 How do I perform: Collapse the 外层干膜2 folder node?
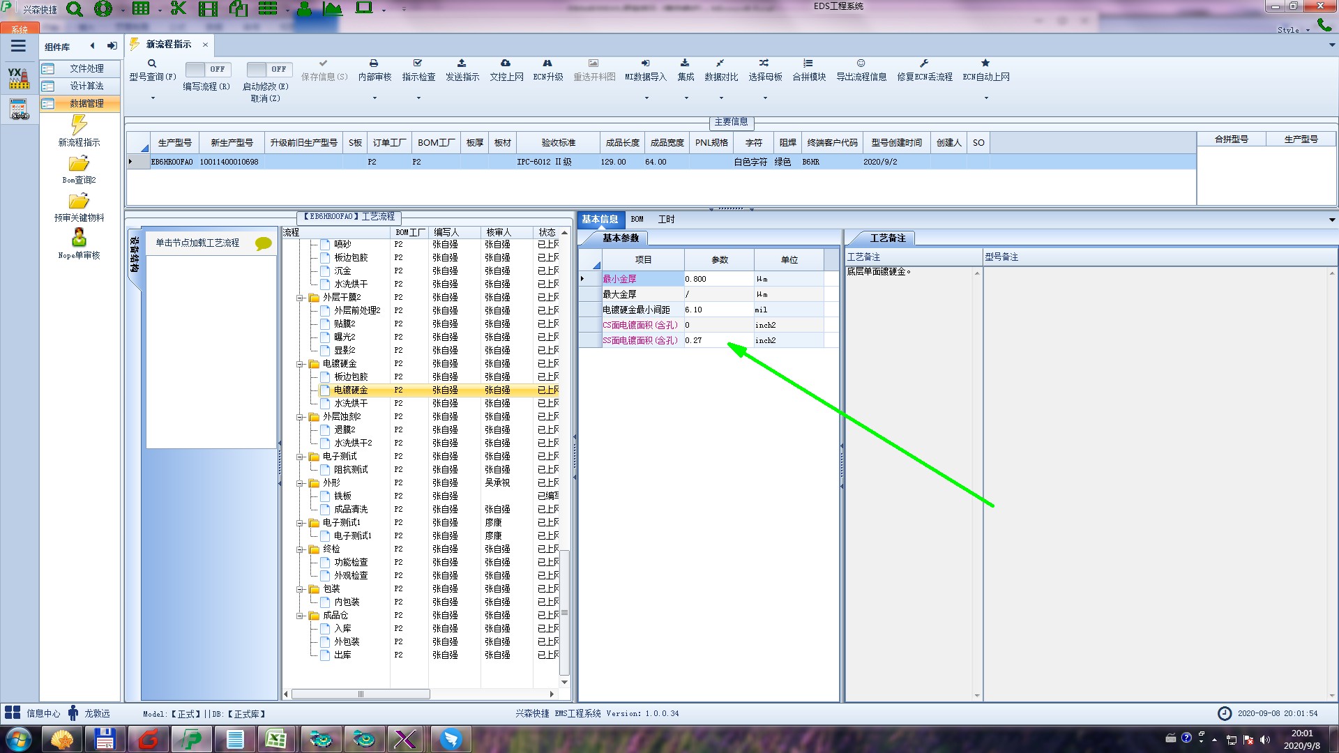pyautogui.click(x=300, y=298)
